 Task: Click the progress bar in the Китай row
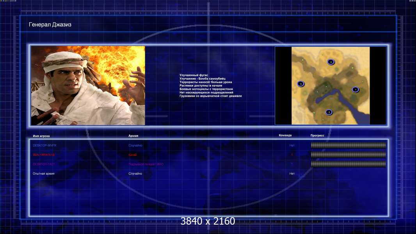click(348, 155)
